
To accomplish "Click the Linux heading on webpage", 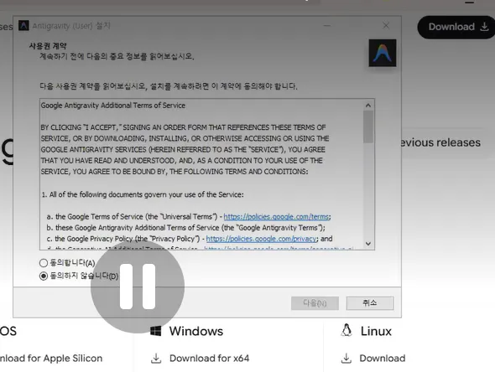I will coord(376,331).
